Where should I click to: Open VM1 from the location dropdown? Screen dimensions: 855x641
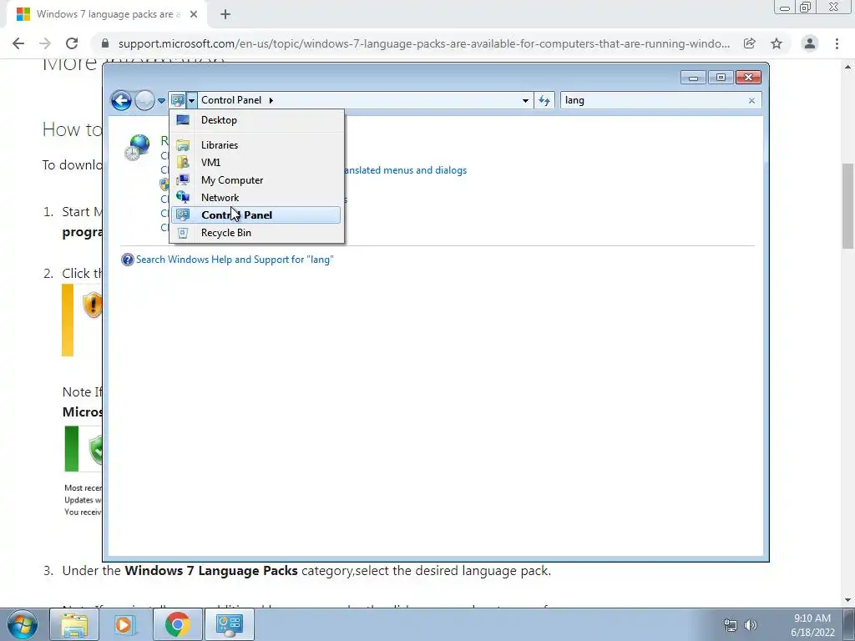tap(256, 163)
